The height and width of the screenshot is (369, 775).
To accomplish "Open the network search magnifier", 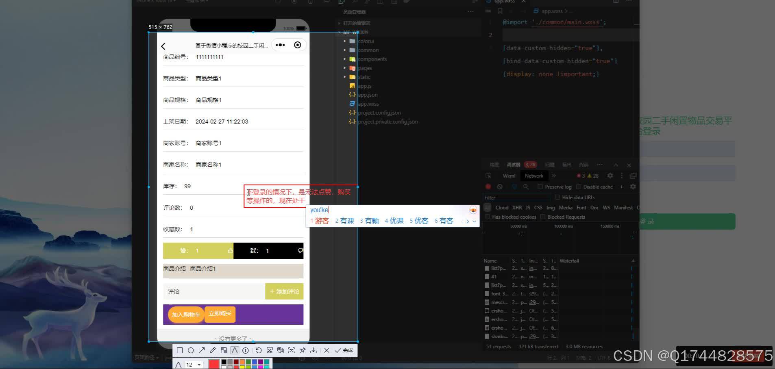I will 526,187.
